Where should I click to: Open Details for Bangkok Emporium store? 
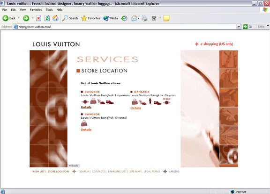(x=86, y=107)
